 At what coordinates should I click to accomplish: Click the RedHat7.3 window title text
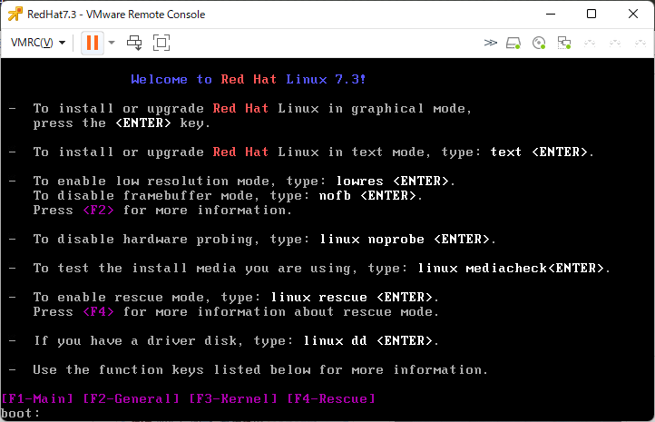(116, 15)
